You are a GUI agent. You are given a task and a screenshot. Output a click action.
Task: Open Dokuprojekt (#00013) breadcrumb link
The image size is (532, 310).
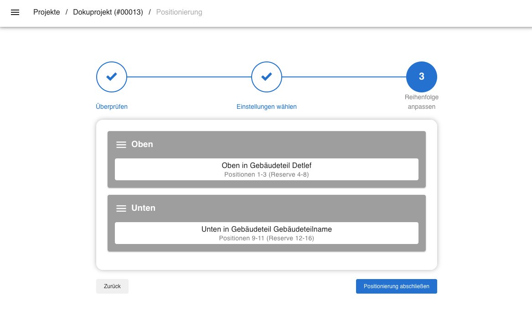click(x=108, y=12)
